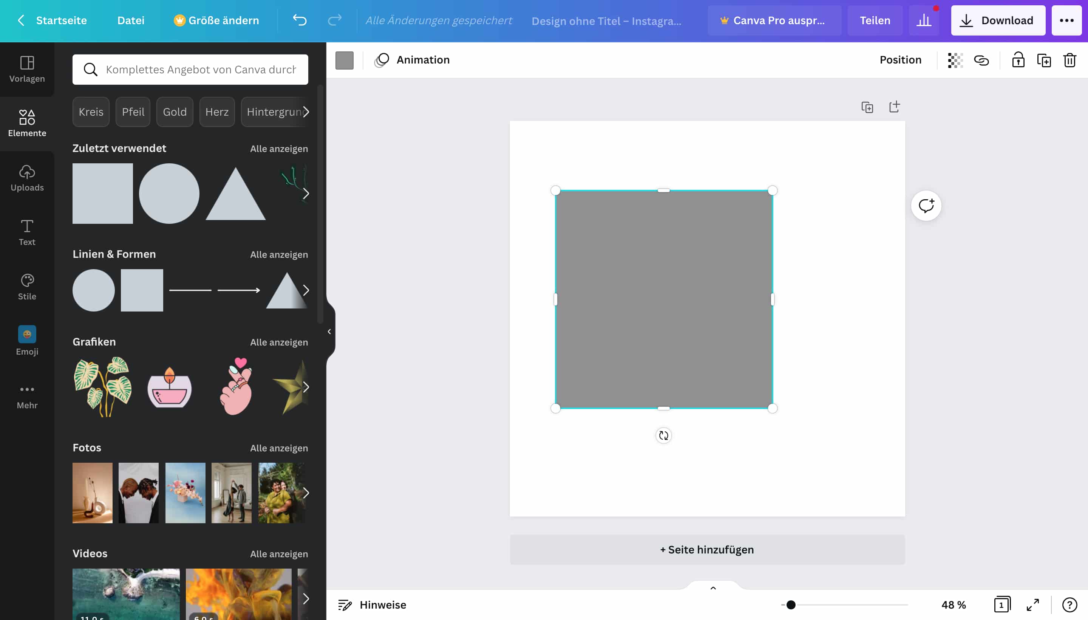1088x620 pixels.
Task: Open the Text sidebar tab
Action: click(x=27, y=233)
